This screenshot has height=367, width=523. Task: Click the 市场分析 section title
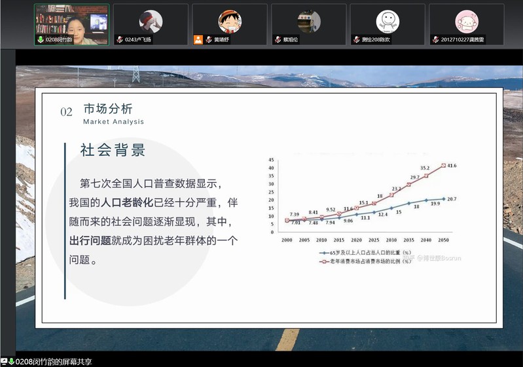[x=108, y=109]
